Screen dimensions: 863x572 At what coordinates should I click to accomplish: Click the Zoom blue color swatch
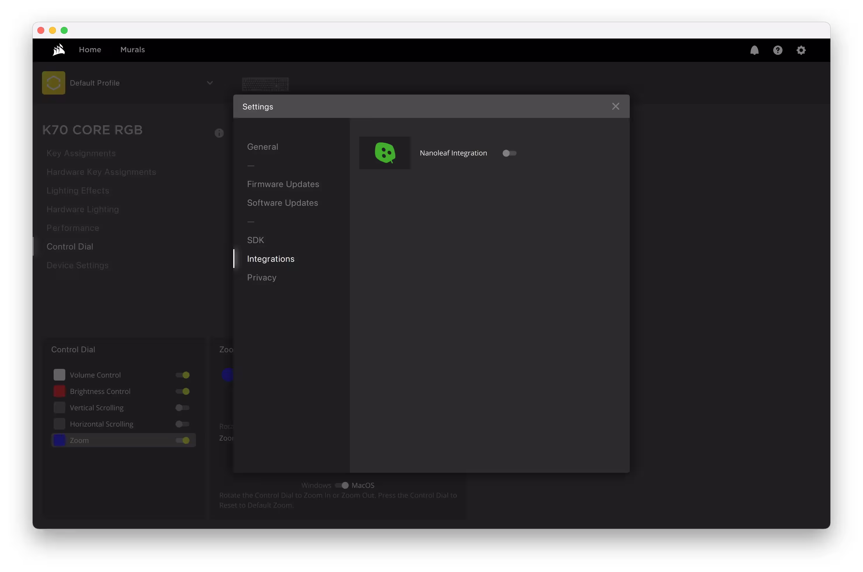(x=59, y=440)
